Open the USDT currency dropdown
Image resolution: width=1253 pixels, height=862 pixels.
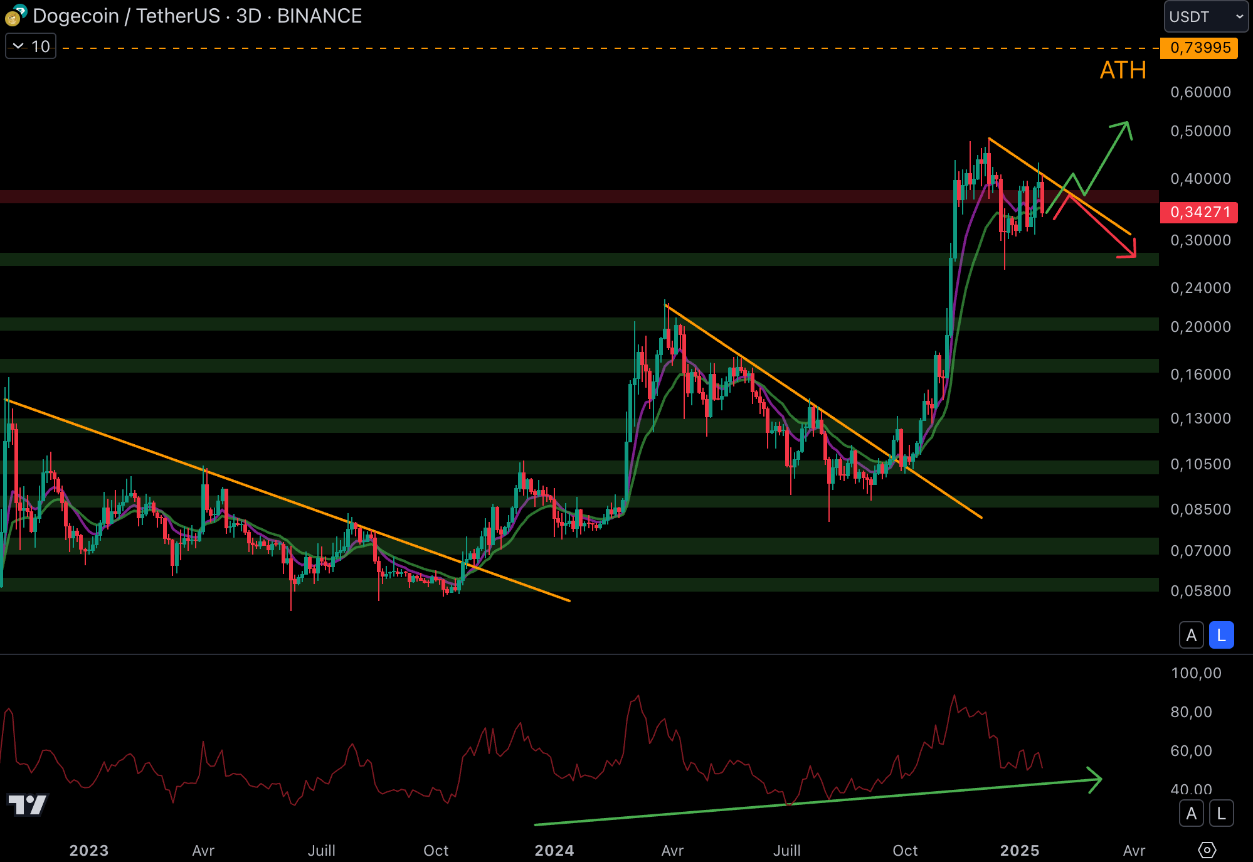1205,16
